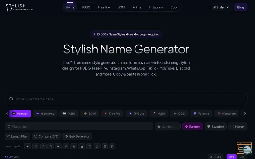
Task: Open the History panel
Action: click(237, 126)
